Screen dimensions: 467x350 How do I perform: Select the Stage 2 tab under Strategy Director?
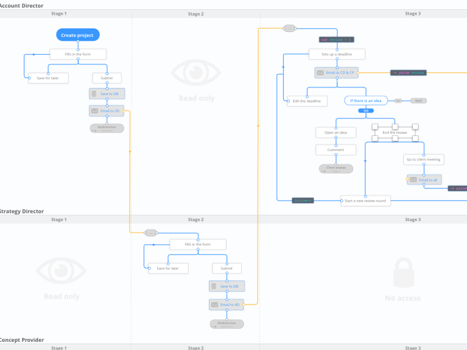coord(196,219)
